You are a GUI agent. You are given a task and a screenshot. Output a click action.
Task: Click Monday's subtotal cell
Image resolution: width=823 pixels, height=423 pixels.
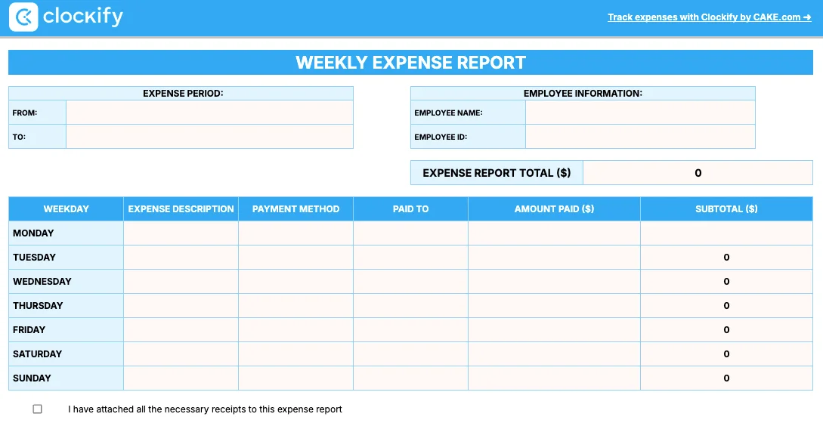click(x=726, y=233)
